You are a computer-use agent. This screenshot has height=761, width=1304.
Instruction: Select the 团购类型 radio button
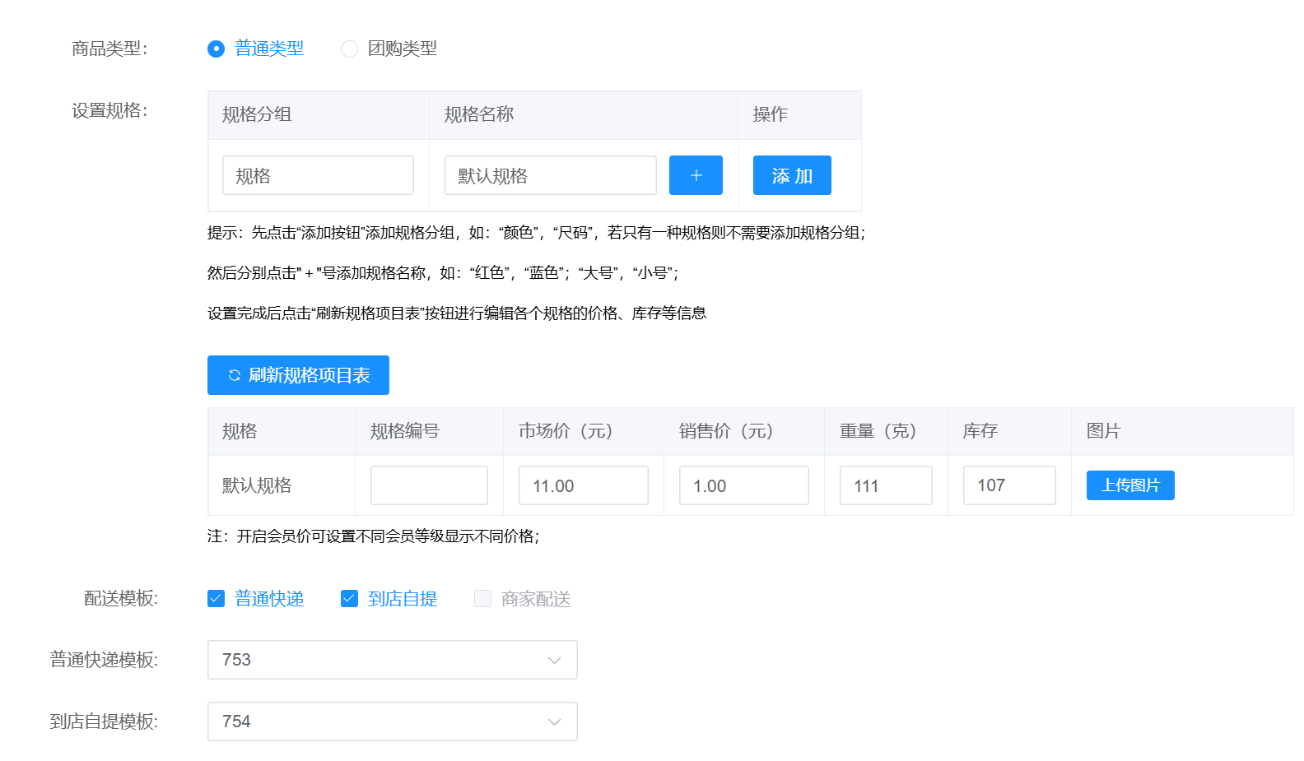tap(349, 49)
